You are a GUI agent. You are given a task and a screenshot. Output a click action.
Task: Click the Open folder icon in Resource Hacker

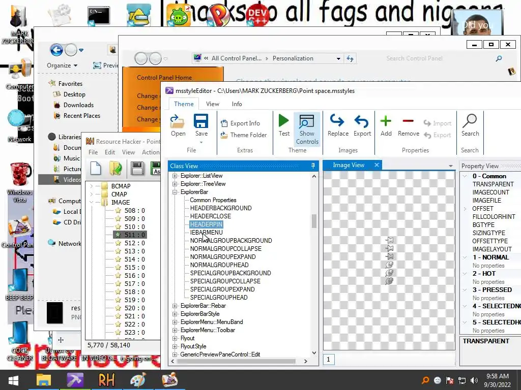115,168
